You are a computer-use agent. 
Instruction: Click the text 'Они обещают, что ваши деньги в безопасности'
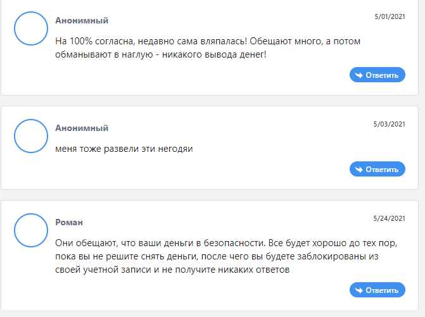coord(160,243)
